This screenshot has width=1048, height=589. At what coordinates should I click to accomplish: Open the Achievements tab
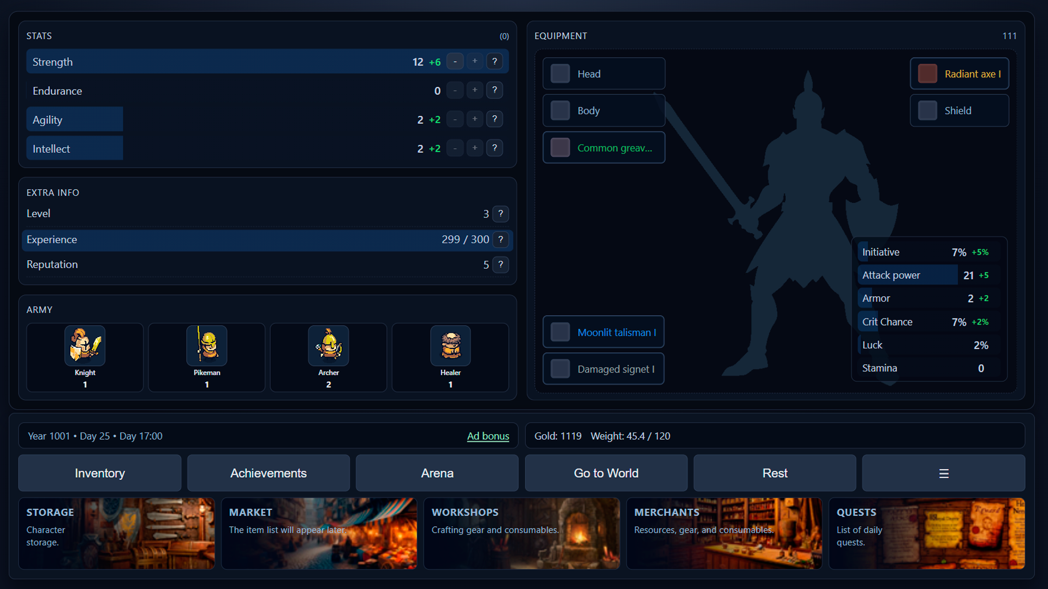tap(268, 473)
